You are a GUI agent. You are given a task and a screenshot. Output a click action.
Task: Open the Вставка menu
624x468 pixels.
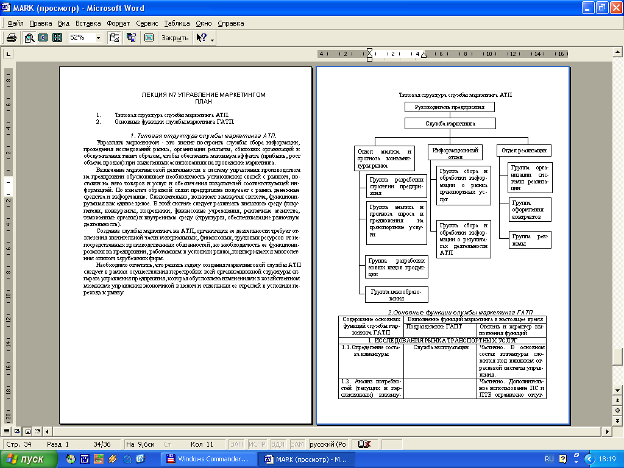tap(88, 23)
